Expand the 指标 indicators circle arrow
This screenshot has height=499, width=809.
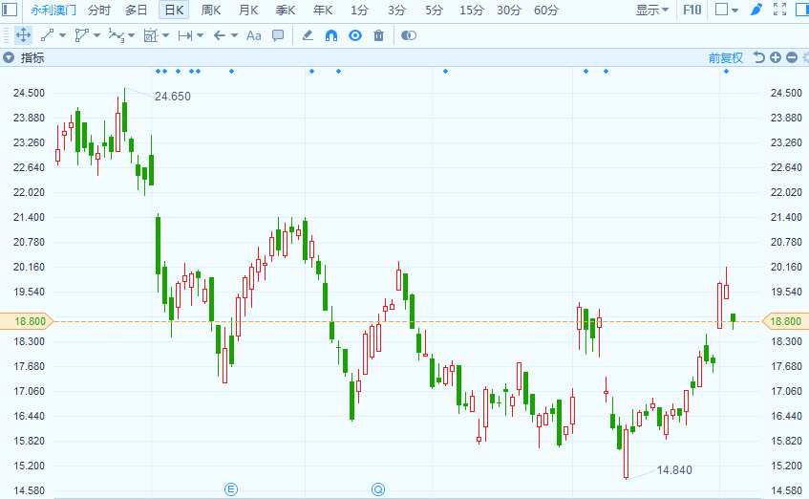point(9,57)
